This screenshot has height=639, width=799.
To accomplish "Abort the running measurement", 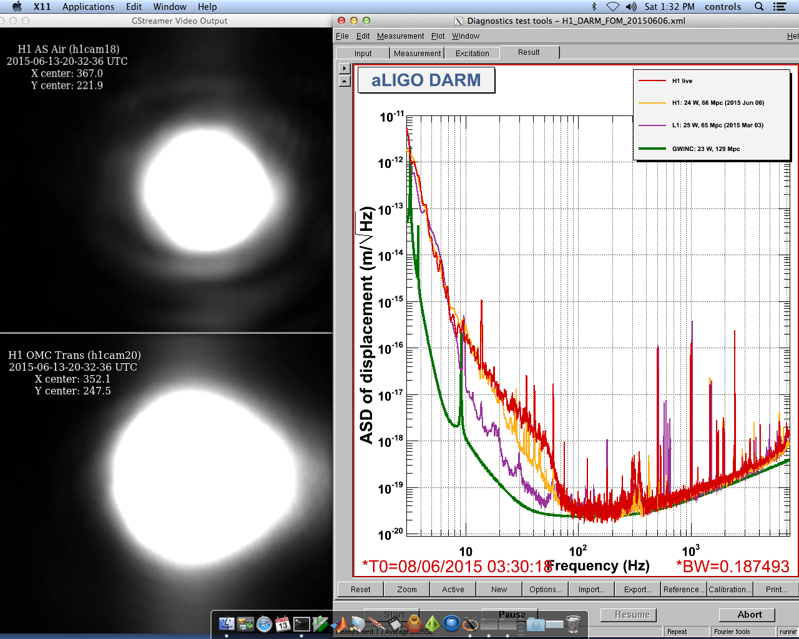I will pyautogui.click(x=747, y=615).
